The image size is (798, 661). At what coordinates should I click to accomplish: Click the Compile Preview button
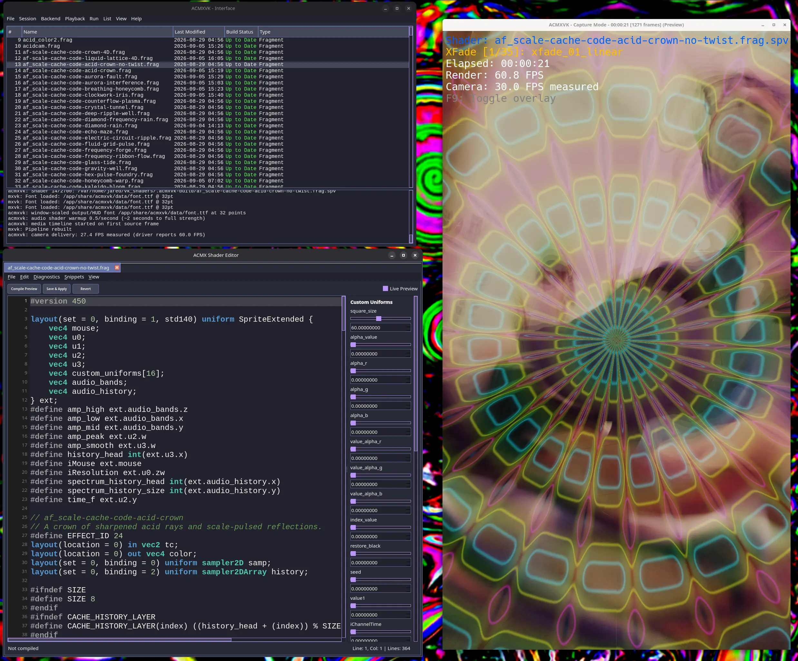click(24, 289)
